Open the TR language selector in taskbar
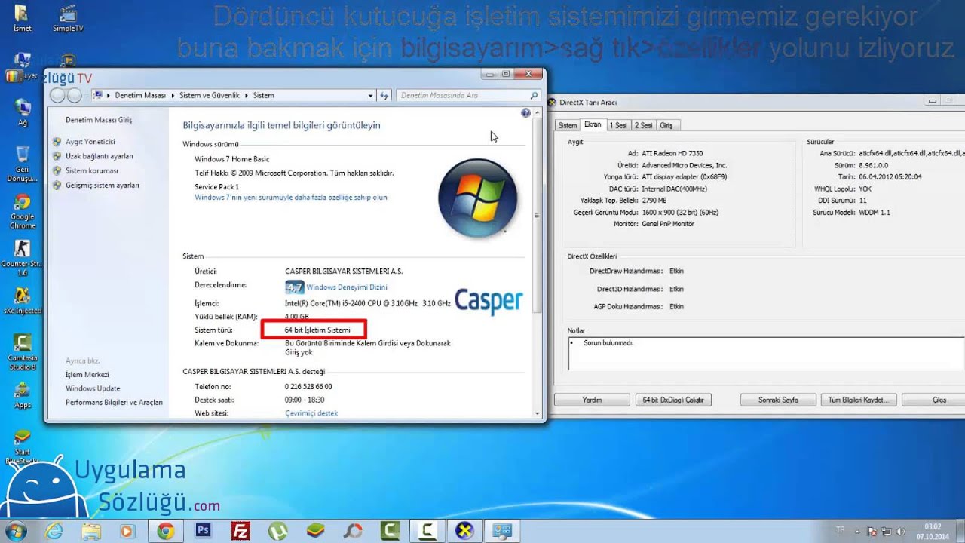 click(841, 529)
